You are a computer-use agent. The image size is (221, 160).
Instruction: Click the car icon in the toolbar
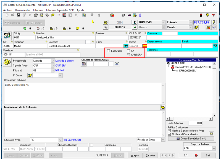pyautogui.click(x=129, y=15)
